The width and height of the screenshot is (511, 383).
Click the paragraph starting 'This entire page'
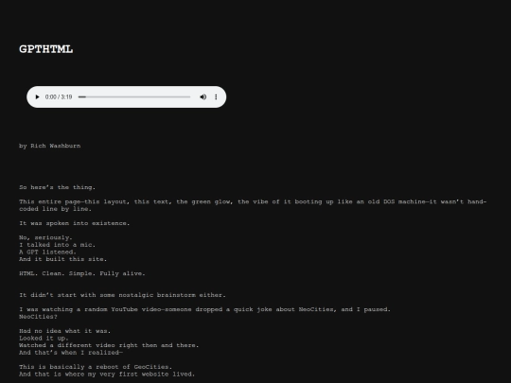point(253,205)
